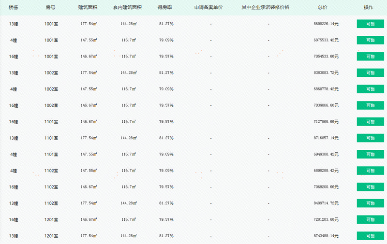Image resolution: width=387 pixels, height=244 pixels.
Task: Click the 总价 column header
Action: coord(323,8)
